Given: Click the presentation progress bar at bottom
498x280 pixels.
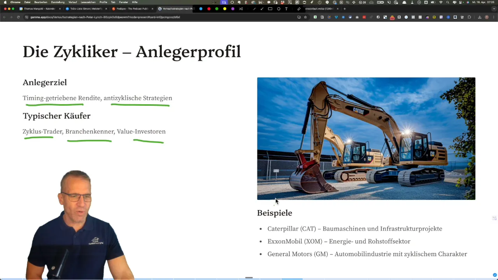Looking at the screenshot, I should click(x=249, y=279).
